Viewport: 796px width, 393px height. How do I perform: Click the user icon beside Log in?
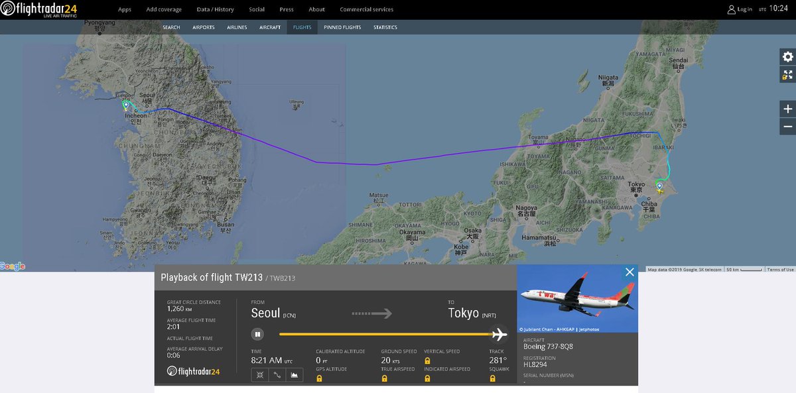[732, 9]
